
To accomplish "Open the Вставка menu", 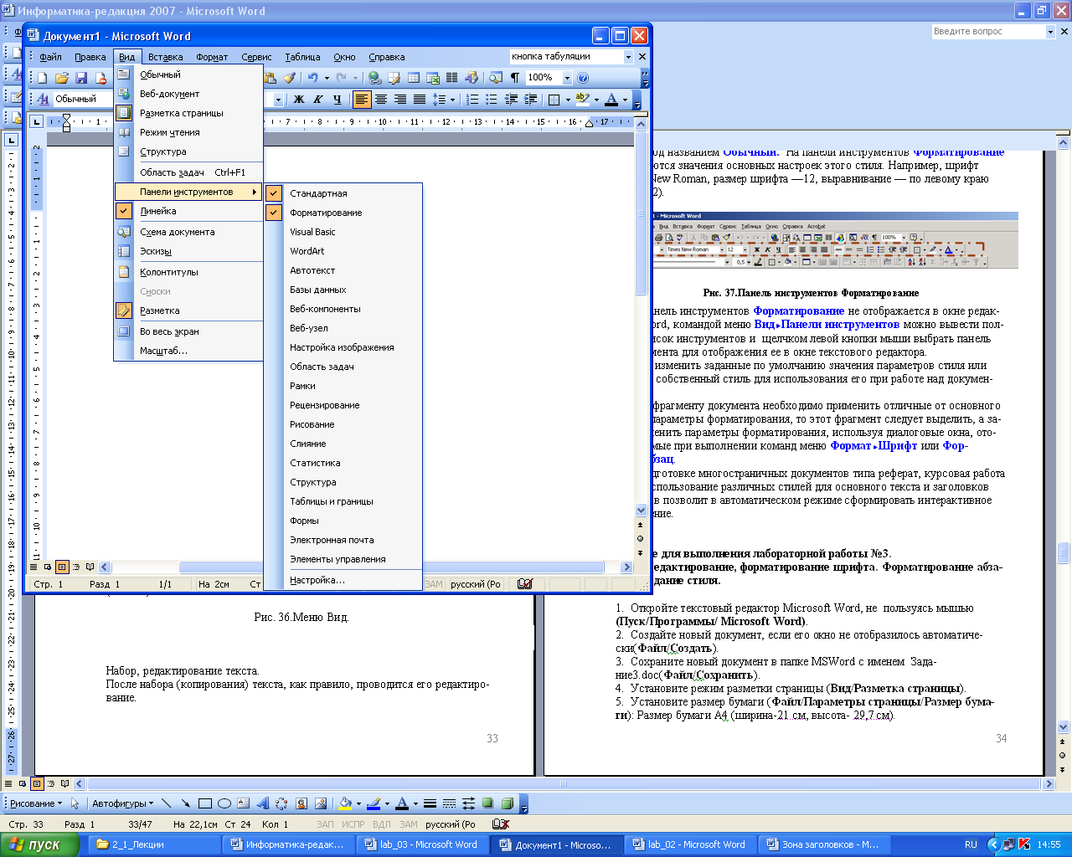I will click(165, 57).
